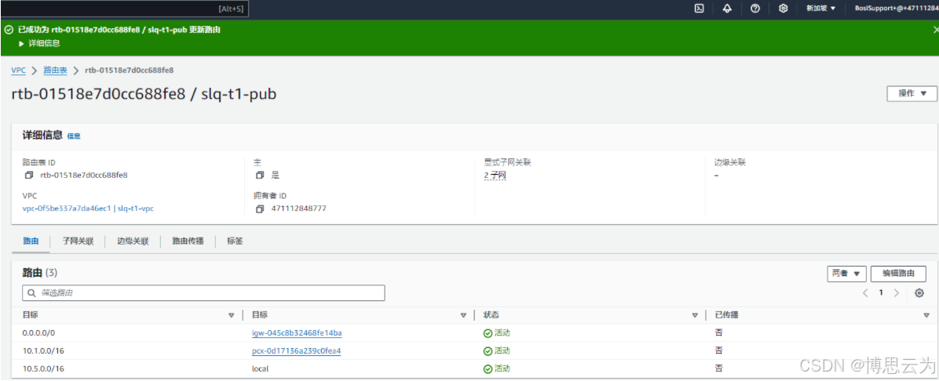Click 否 in the 0.0.0.0/0 row

click(x=718, y=333)
